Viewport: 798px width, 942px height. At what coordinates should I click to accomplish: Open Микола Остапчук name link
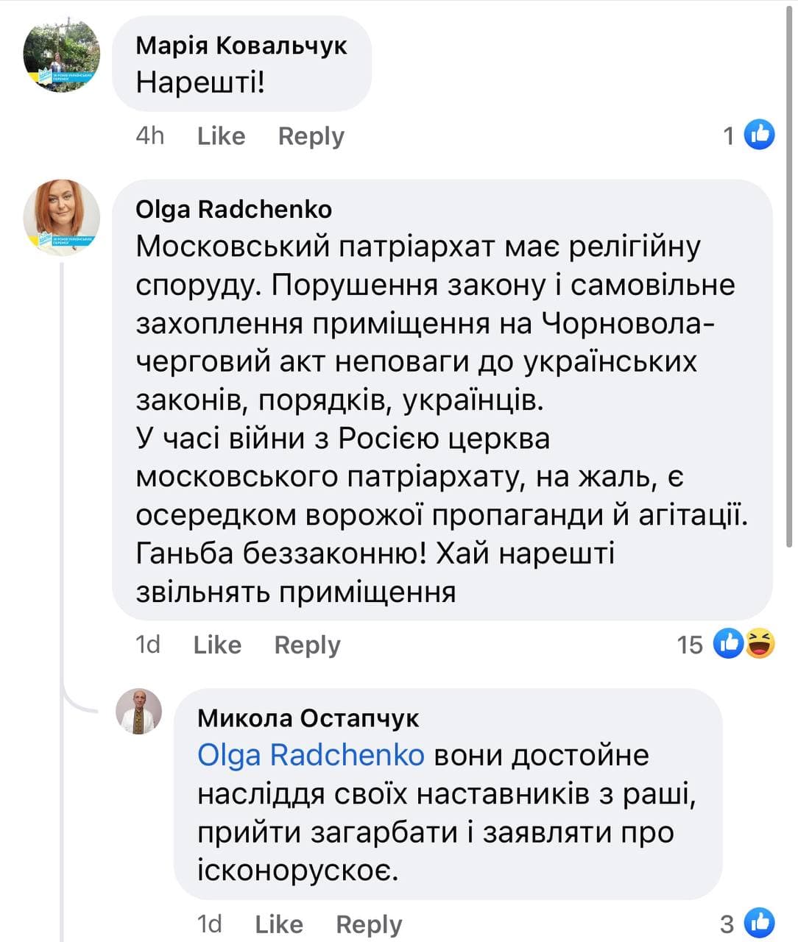click(x=308, y=718)
